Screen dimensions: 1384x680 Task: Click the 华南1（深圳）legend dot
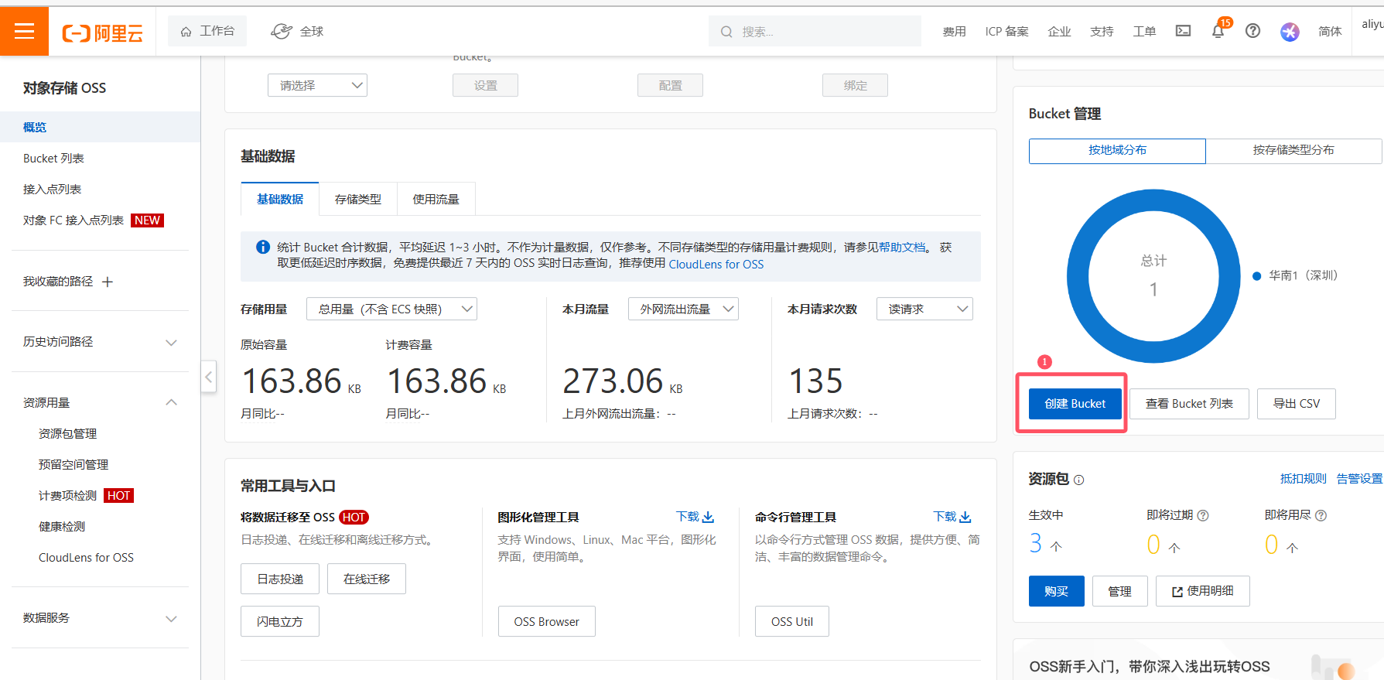coord(1256,275)
